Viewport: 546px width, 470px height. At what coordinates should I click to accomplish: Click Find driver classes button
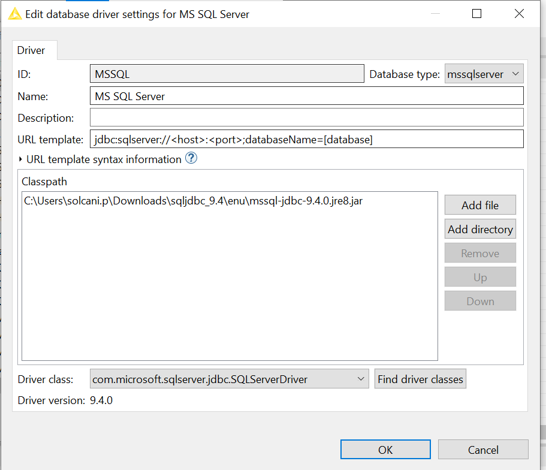coord(420,379)
